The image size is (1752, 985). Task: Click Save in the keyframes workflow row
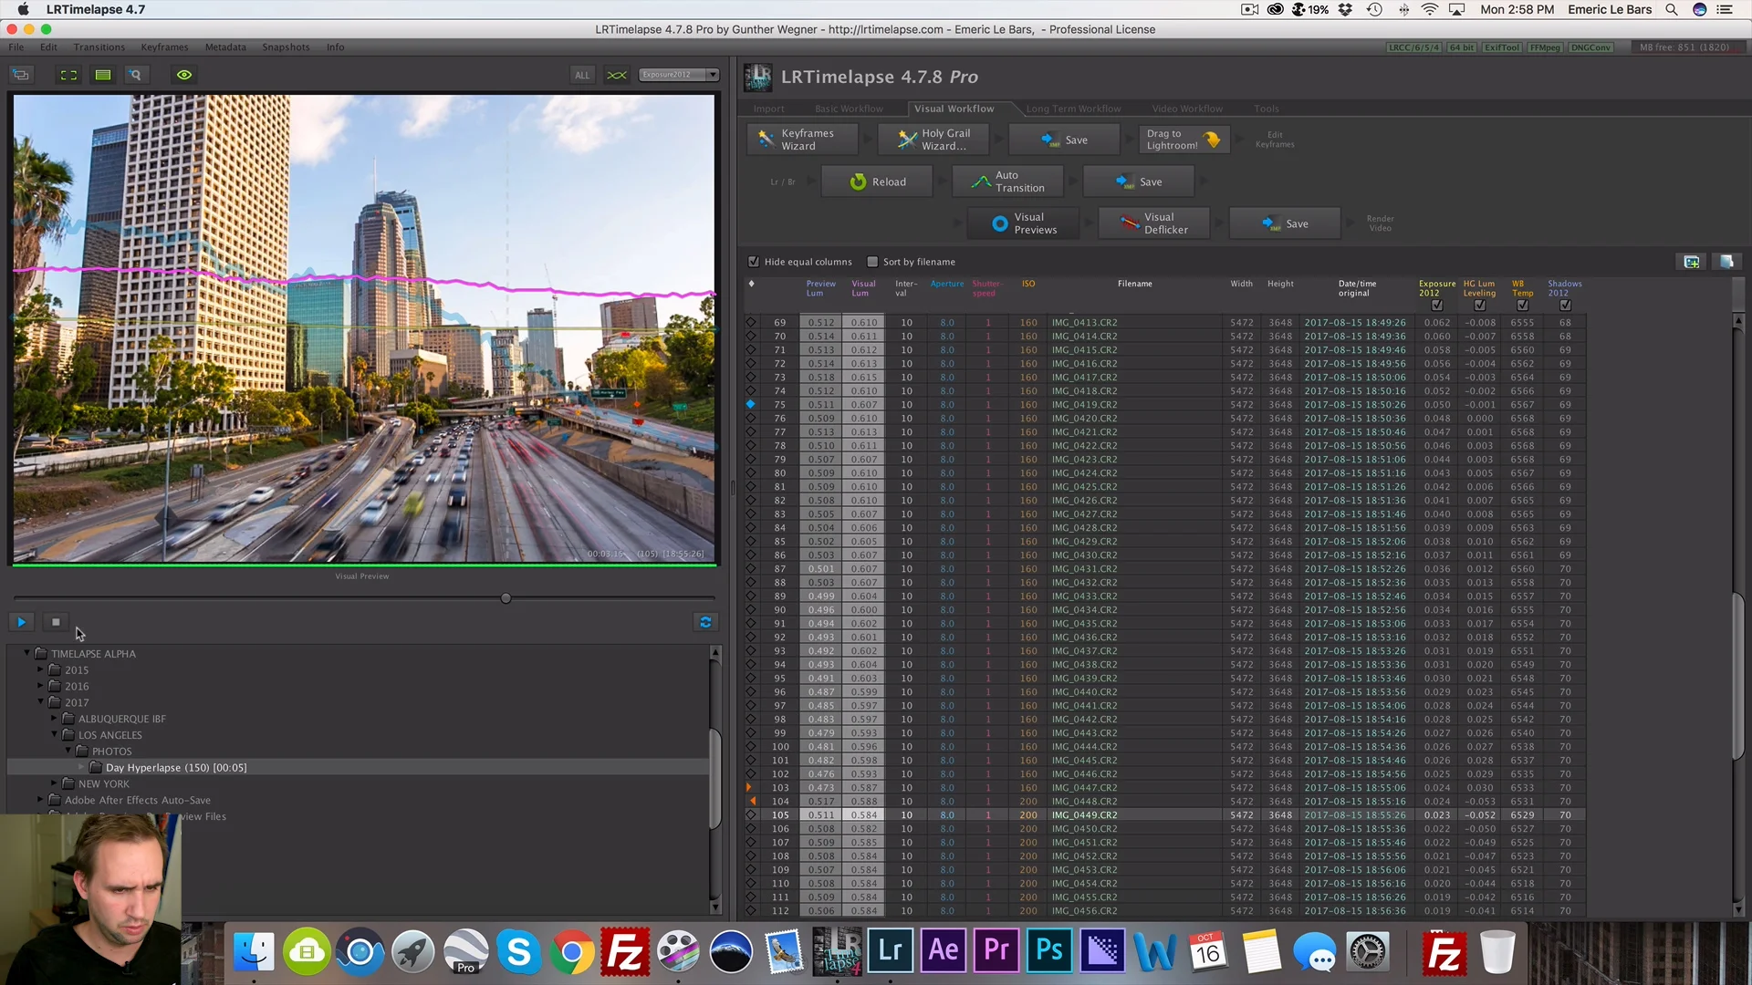[1064, 140]
